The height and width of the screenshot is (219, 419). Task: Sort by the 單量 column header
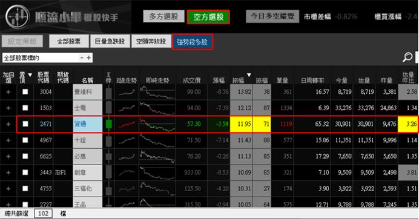[x=282, y=80]
